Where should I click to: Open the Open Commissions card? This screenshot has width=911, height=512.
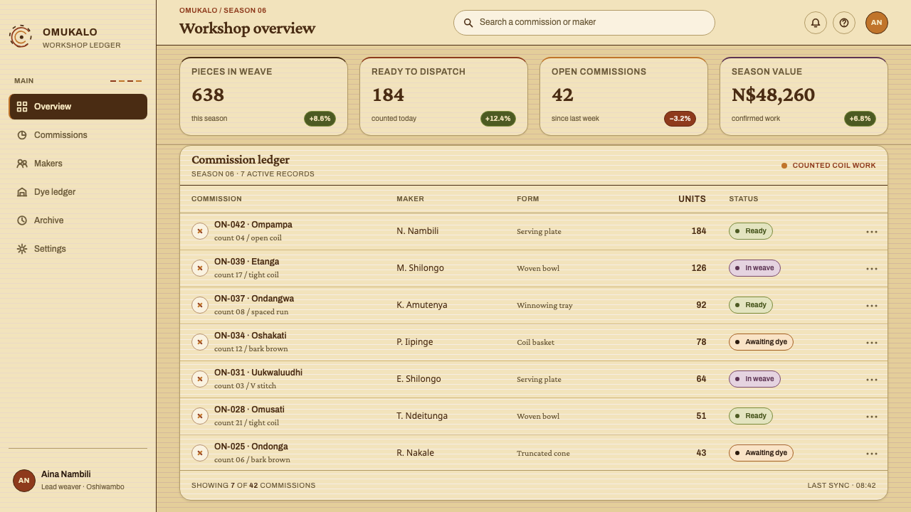point(623,96)
